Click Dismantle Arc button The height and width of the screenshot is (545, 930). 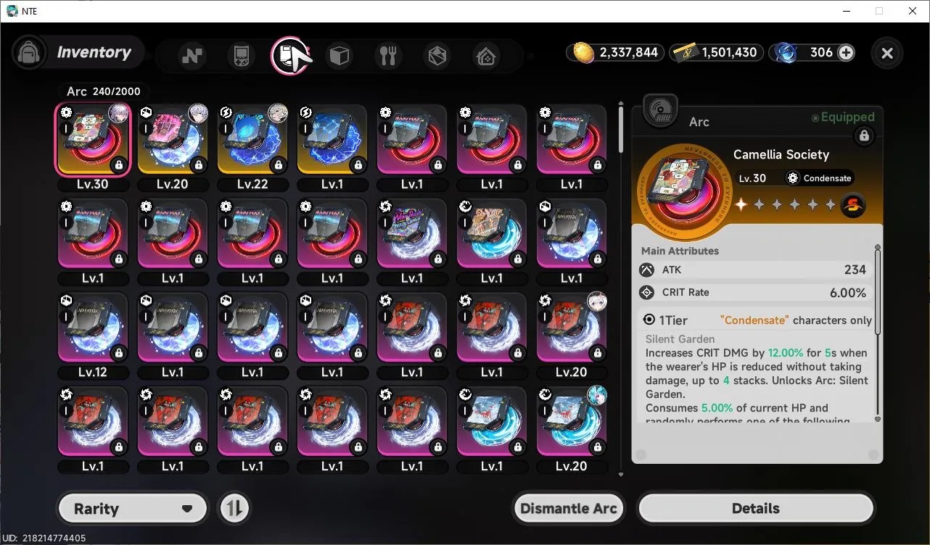click(568, 508)
